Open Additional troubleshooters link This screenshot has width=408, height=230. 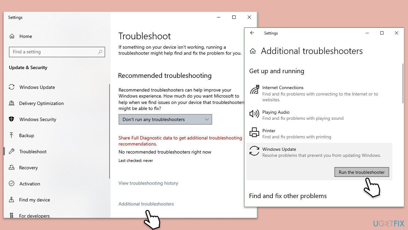coord(146,204)
